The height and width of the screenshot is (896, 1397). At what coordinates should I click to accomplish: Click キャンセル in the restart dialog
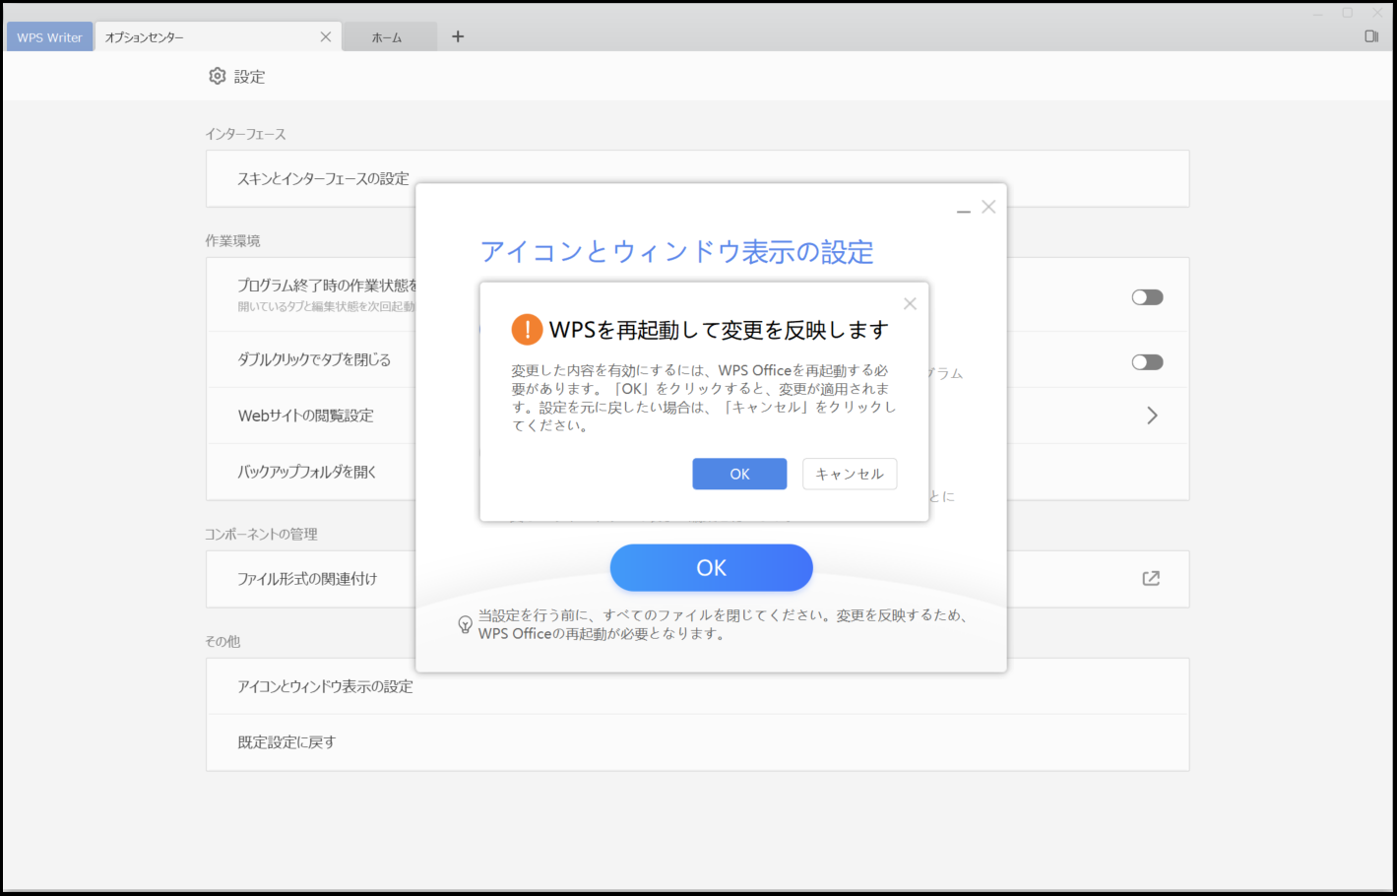[850, 474]
